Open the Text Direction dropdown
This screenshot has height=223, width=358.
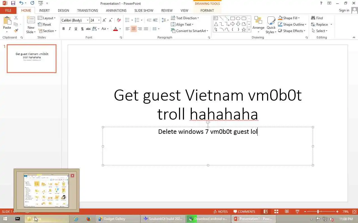[x=185, y=18]
